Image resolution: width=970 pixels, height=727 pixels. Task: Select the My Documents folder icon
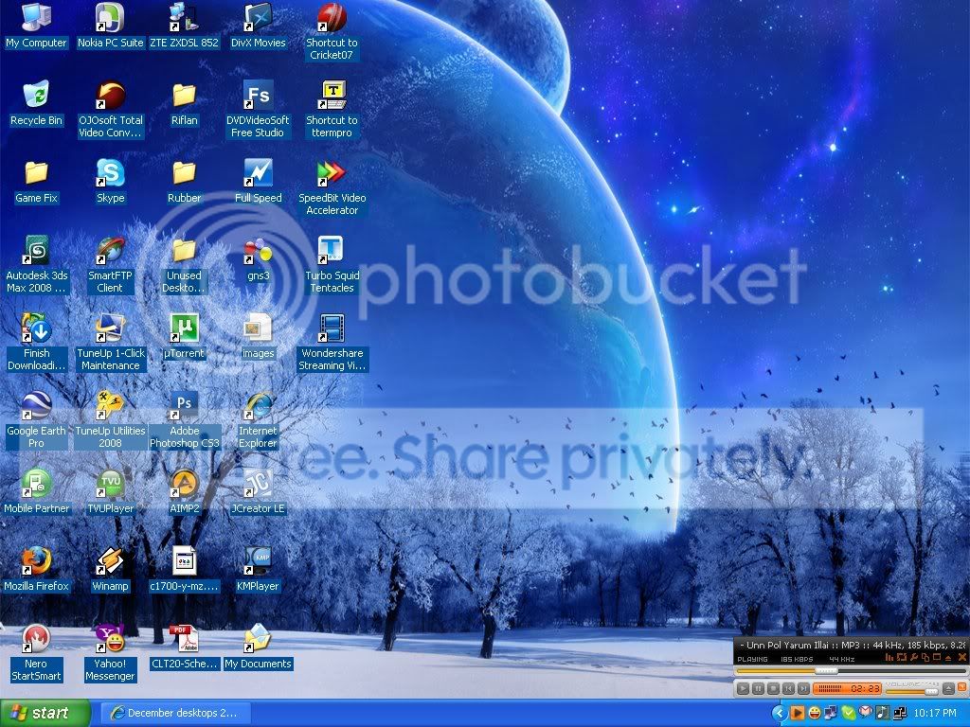pyautogui.click(x=258, y=647)
